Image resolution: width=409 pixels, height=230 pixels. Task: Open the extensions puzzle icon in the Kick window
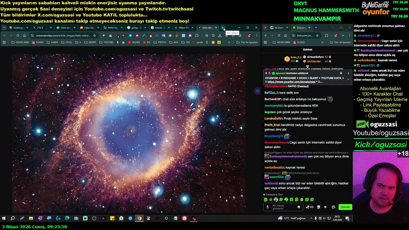point(326,35)
